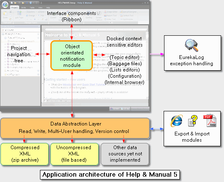Click the Synchronize button in the ribbon
Viewport: 224px width, 182px height.
(127, 19)
